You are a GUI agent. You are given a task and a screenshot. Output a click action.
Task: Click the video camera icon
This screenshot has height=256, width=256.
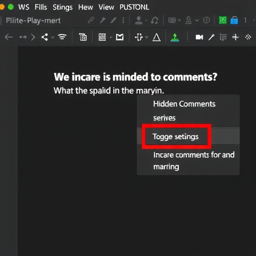[x=199, y=37]
